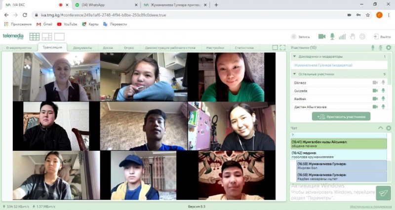Open the Карты bookmark
The width and height of the screenshot is (395, 210).
coord(90,24)
